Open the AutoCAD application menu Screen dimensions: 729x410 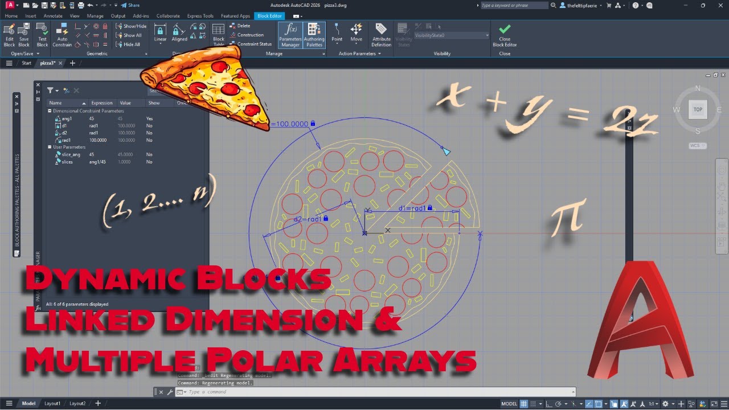pyautogui.click(x=10, y=5)
